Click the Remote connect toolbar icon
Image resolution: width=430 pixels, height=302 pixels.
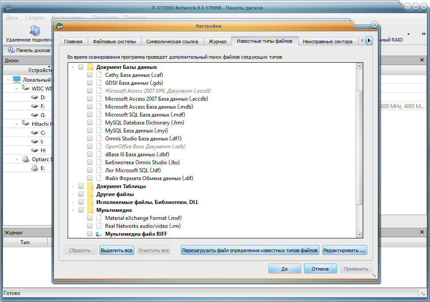pyautogui.click(x=35, y=31)
